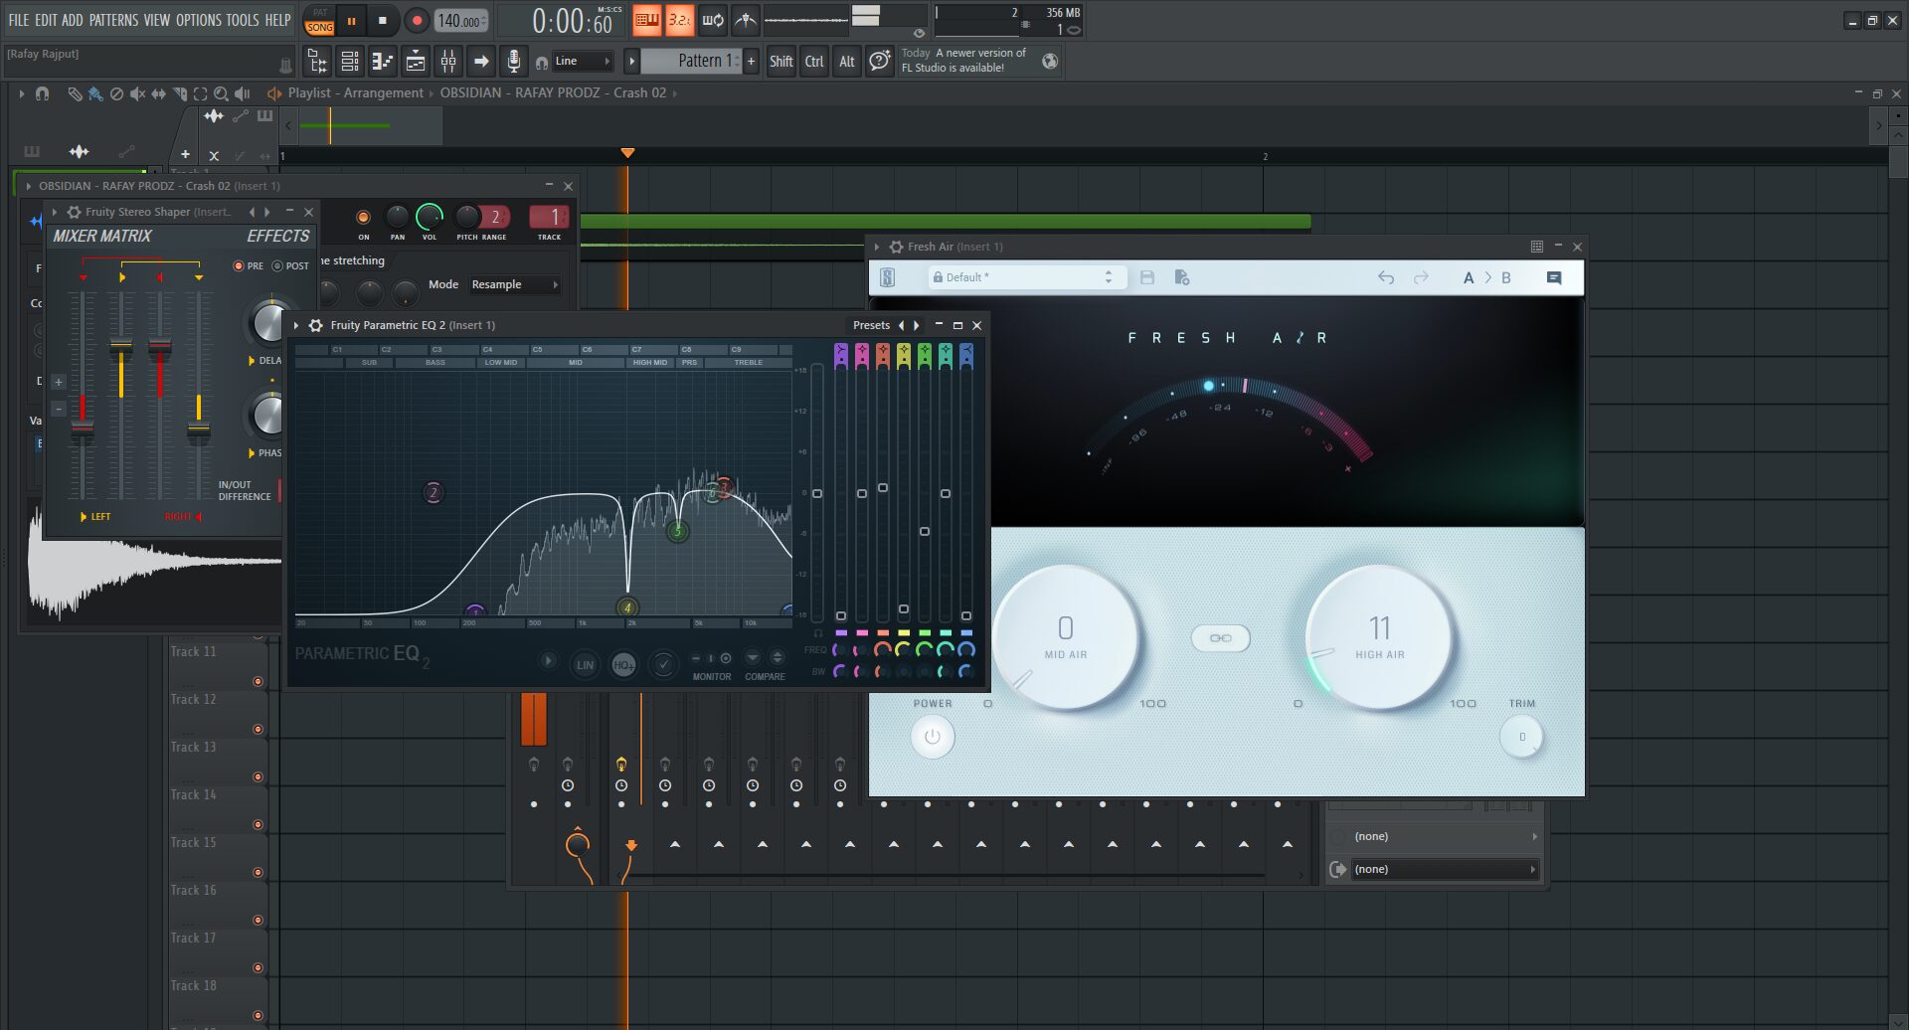Open the Piano roll view

[383, 62]
